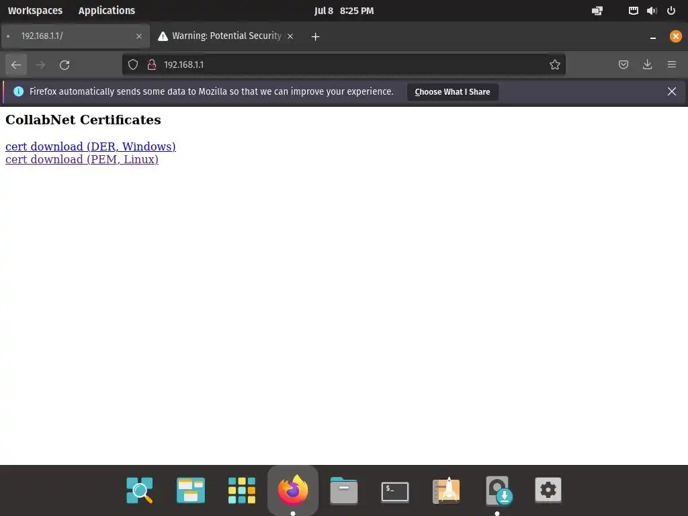The height and width of the screenshot is (516, 688).
Task: Open the Save to Pocket icon
Action: [623, 65]
